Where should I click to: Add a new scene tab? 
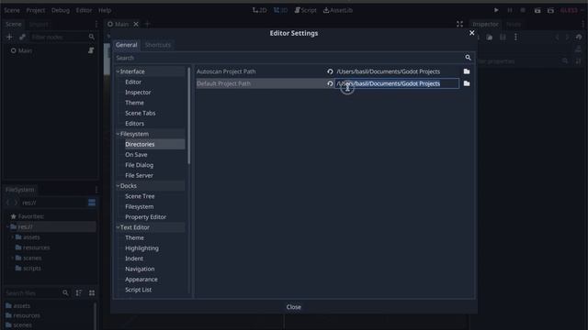(147, 24)
